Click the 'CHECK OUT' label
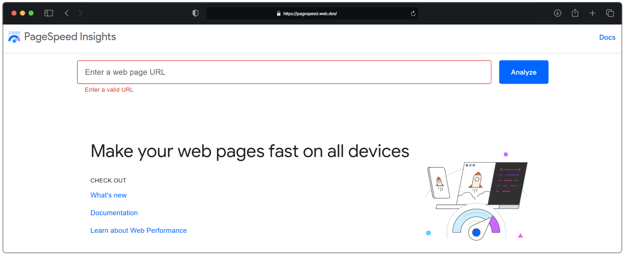 point(108,180)
